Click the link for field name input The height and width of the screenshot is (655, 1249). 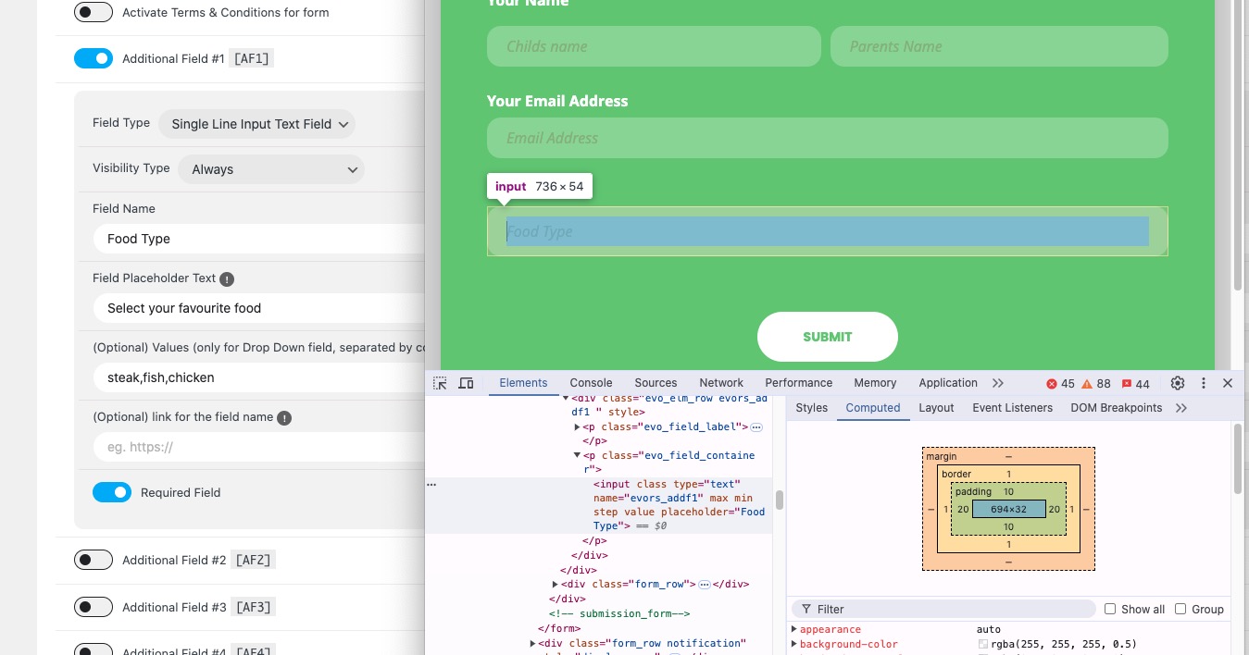pyautogui.click(x=258, y=447)
